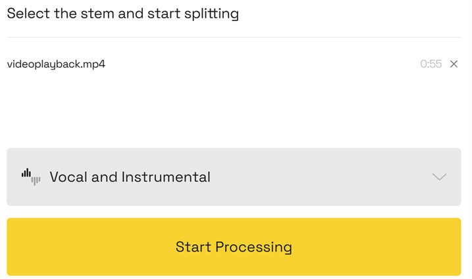Select the videoplayback.mp4 file name
The height and width of the screenshot is (279, 472).
click(x=56, y=64)
